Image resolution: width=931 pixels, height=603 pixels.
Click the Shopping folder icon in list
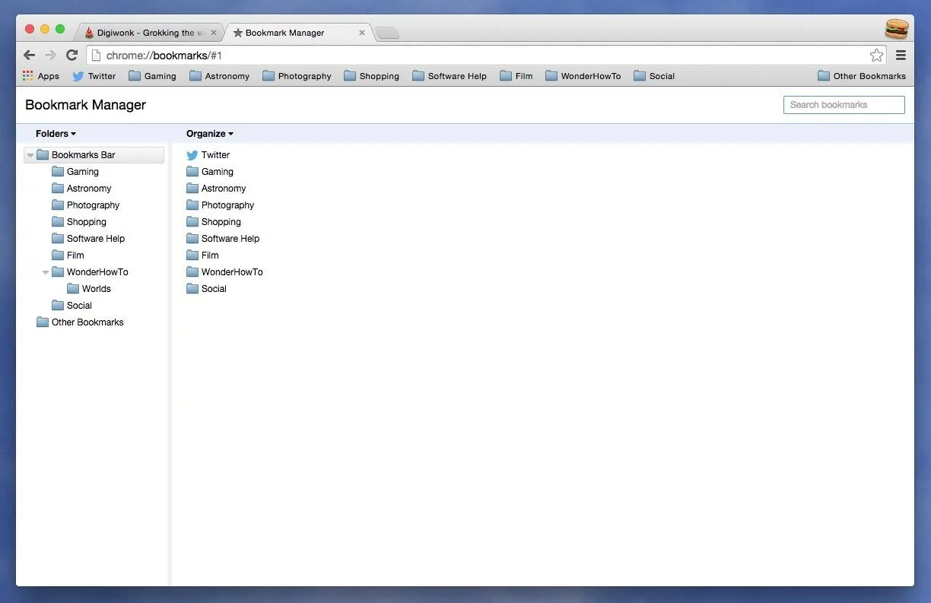(192, 222)
